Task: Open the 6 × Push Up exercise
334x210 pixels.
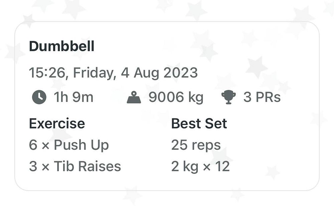Action: tap(69, 145)
